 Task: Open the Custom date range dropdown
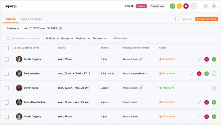point(13,28)
